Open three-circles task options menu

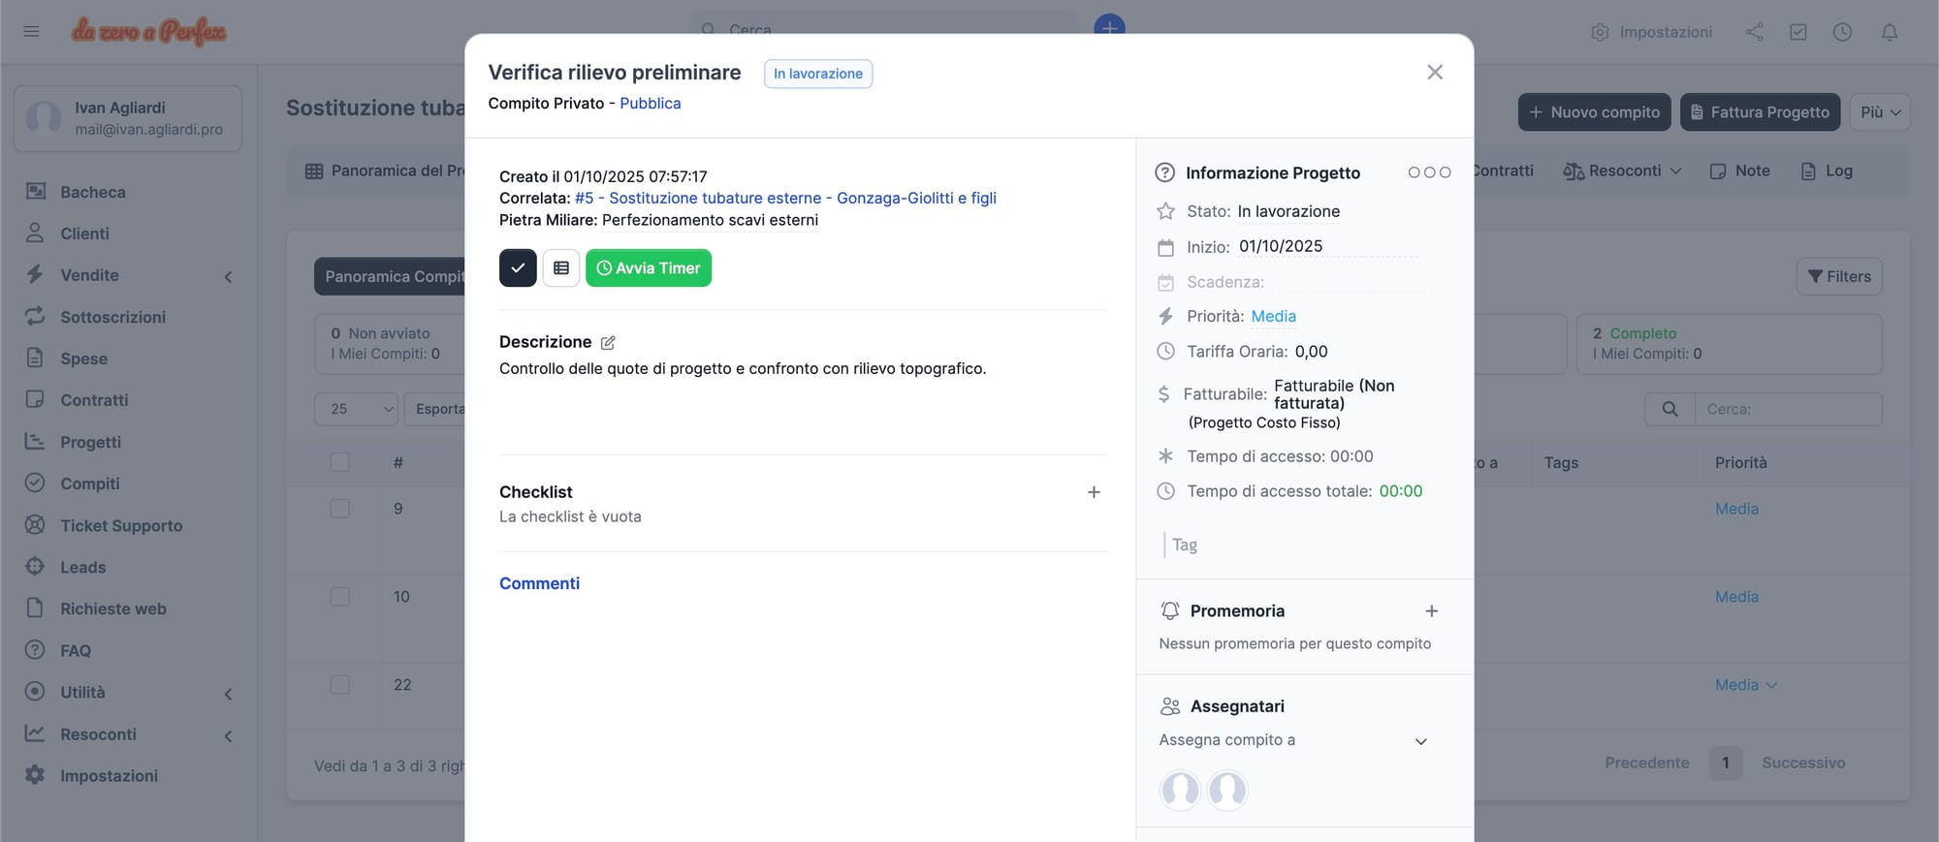click(x=1429, y=172)
